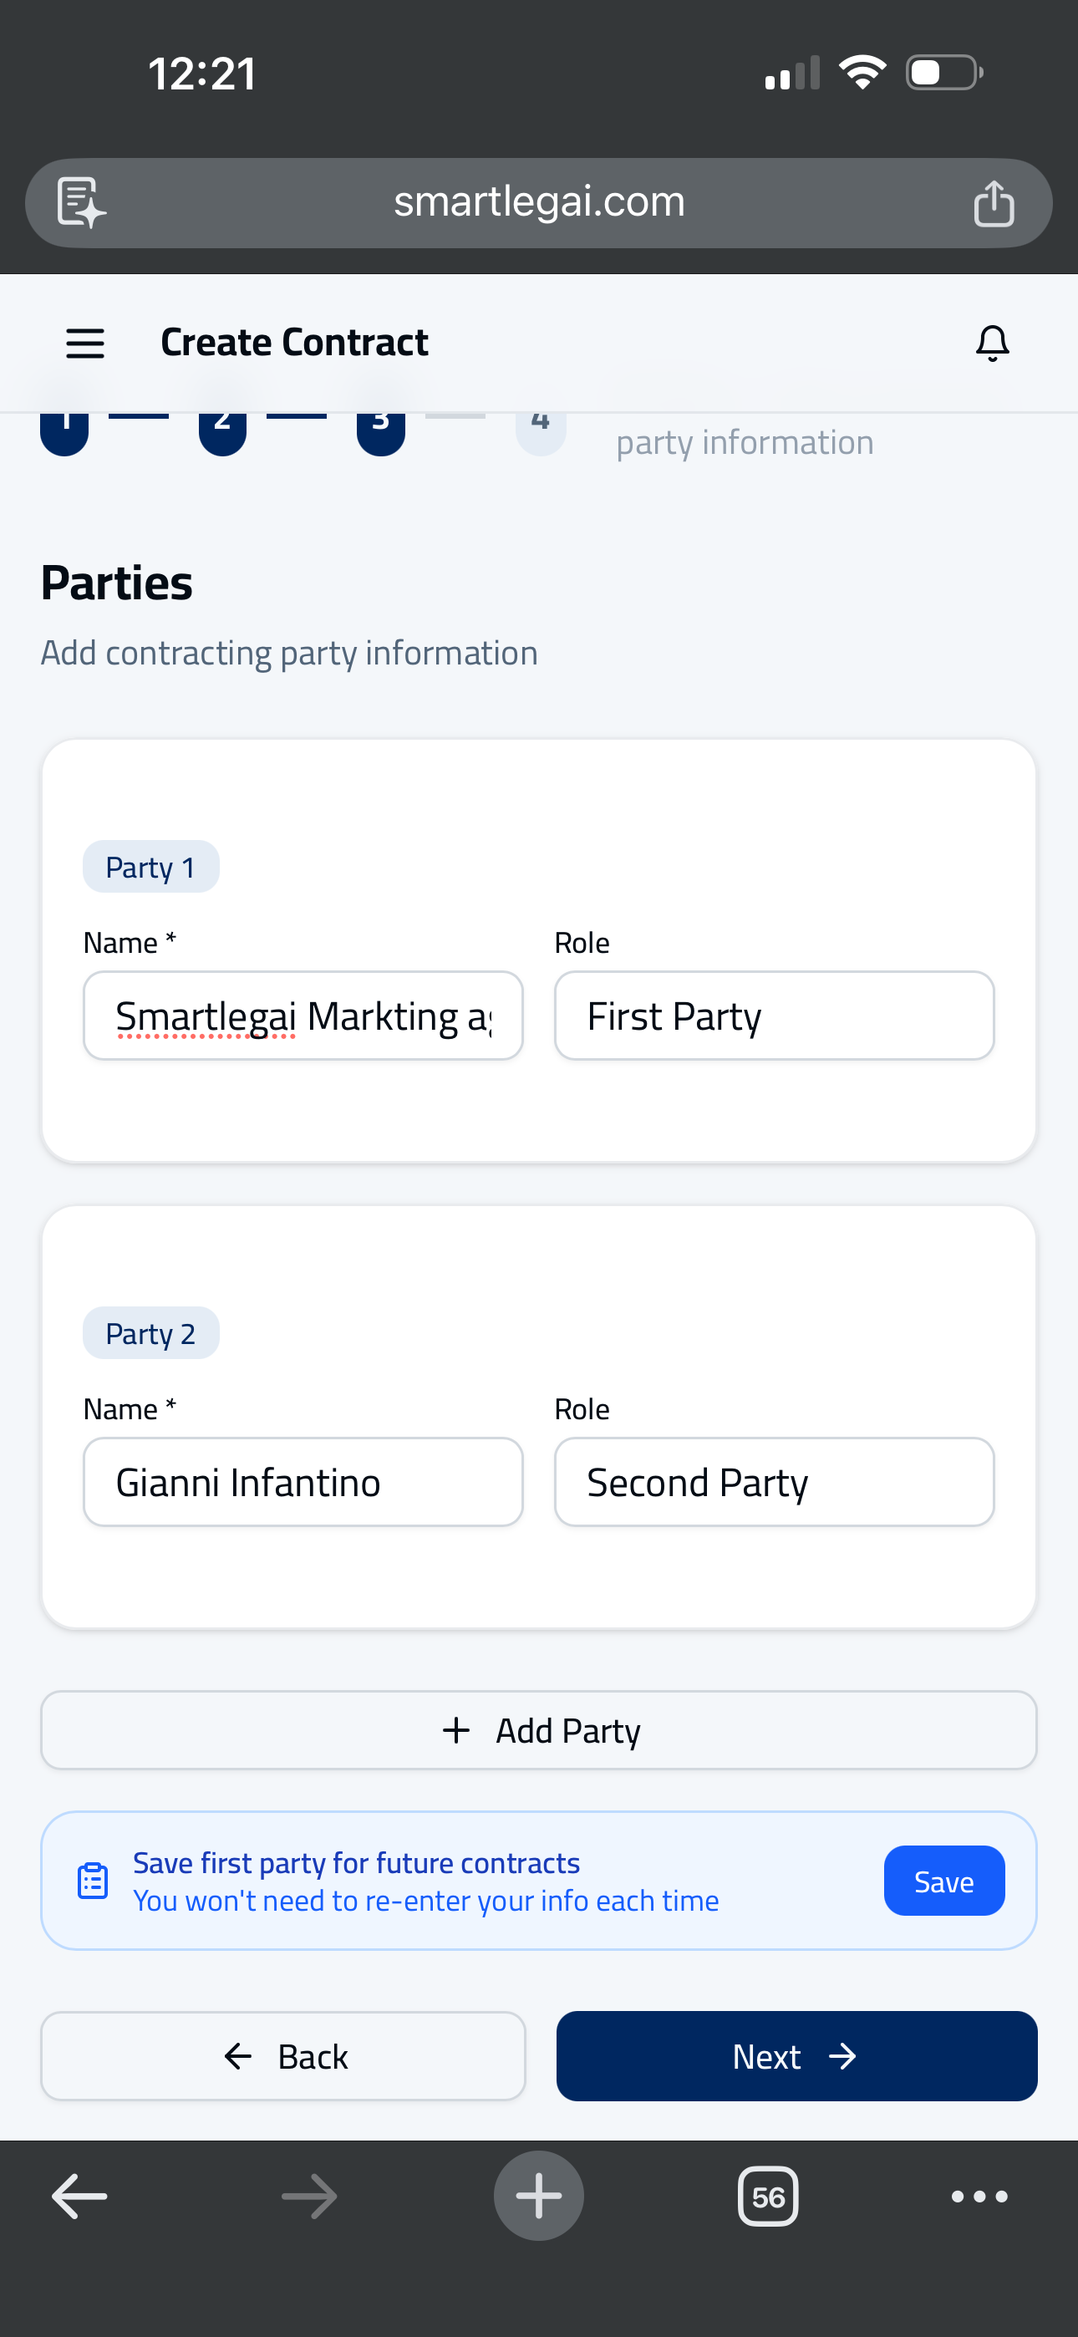The height and width of the screenshot is (2337, 1078).
Task: Open a new browser tab
Action: tap(538, 2197)
